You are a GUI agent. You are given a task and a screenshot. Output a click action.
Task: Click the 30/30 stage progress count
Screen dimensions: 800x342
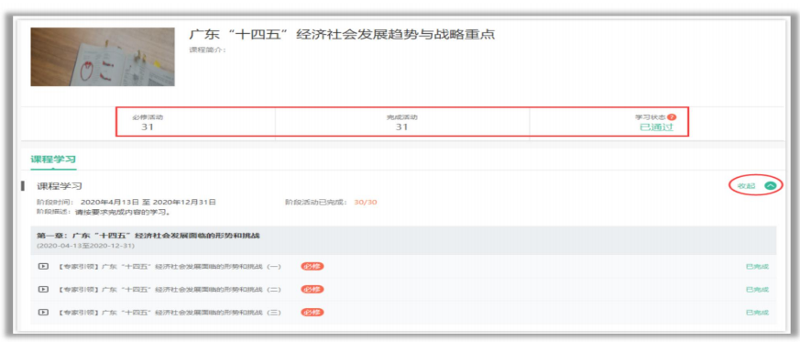click(x=366, y=202)
